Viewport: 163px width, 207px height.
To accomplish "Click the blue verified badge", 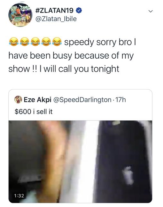I will click(x=79, y=11).
